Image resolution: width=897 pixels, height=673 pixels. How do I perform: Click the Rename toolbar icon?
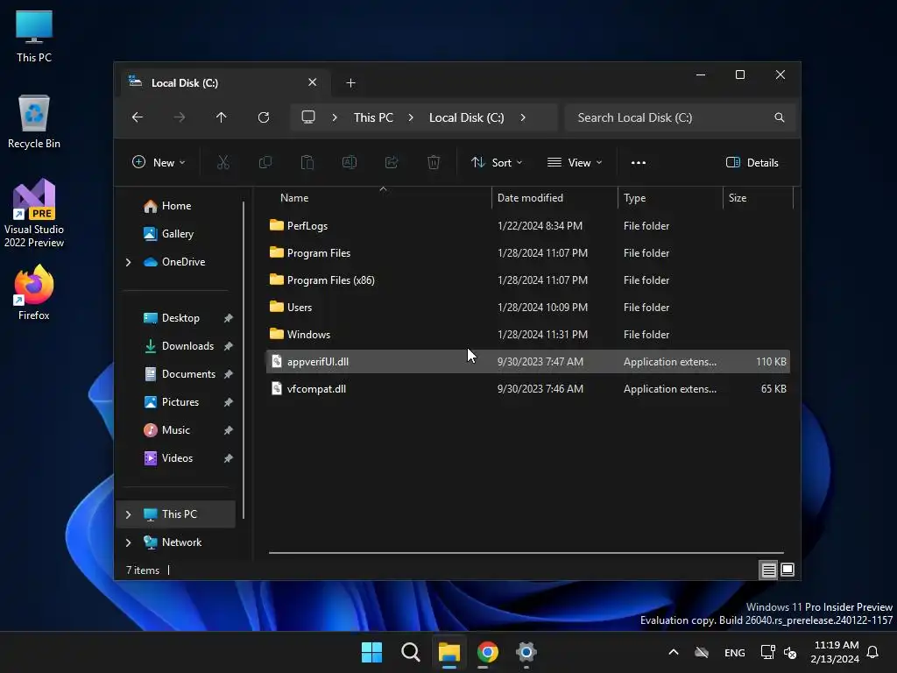349,162
